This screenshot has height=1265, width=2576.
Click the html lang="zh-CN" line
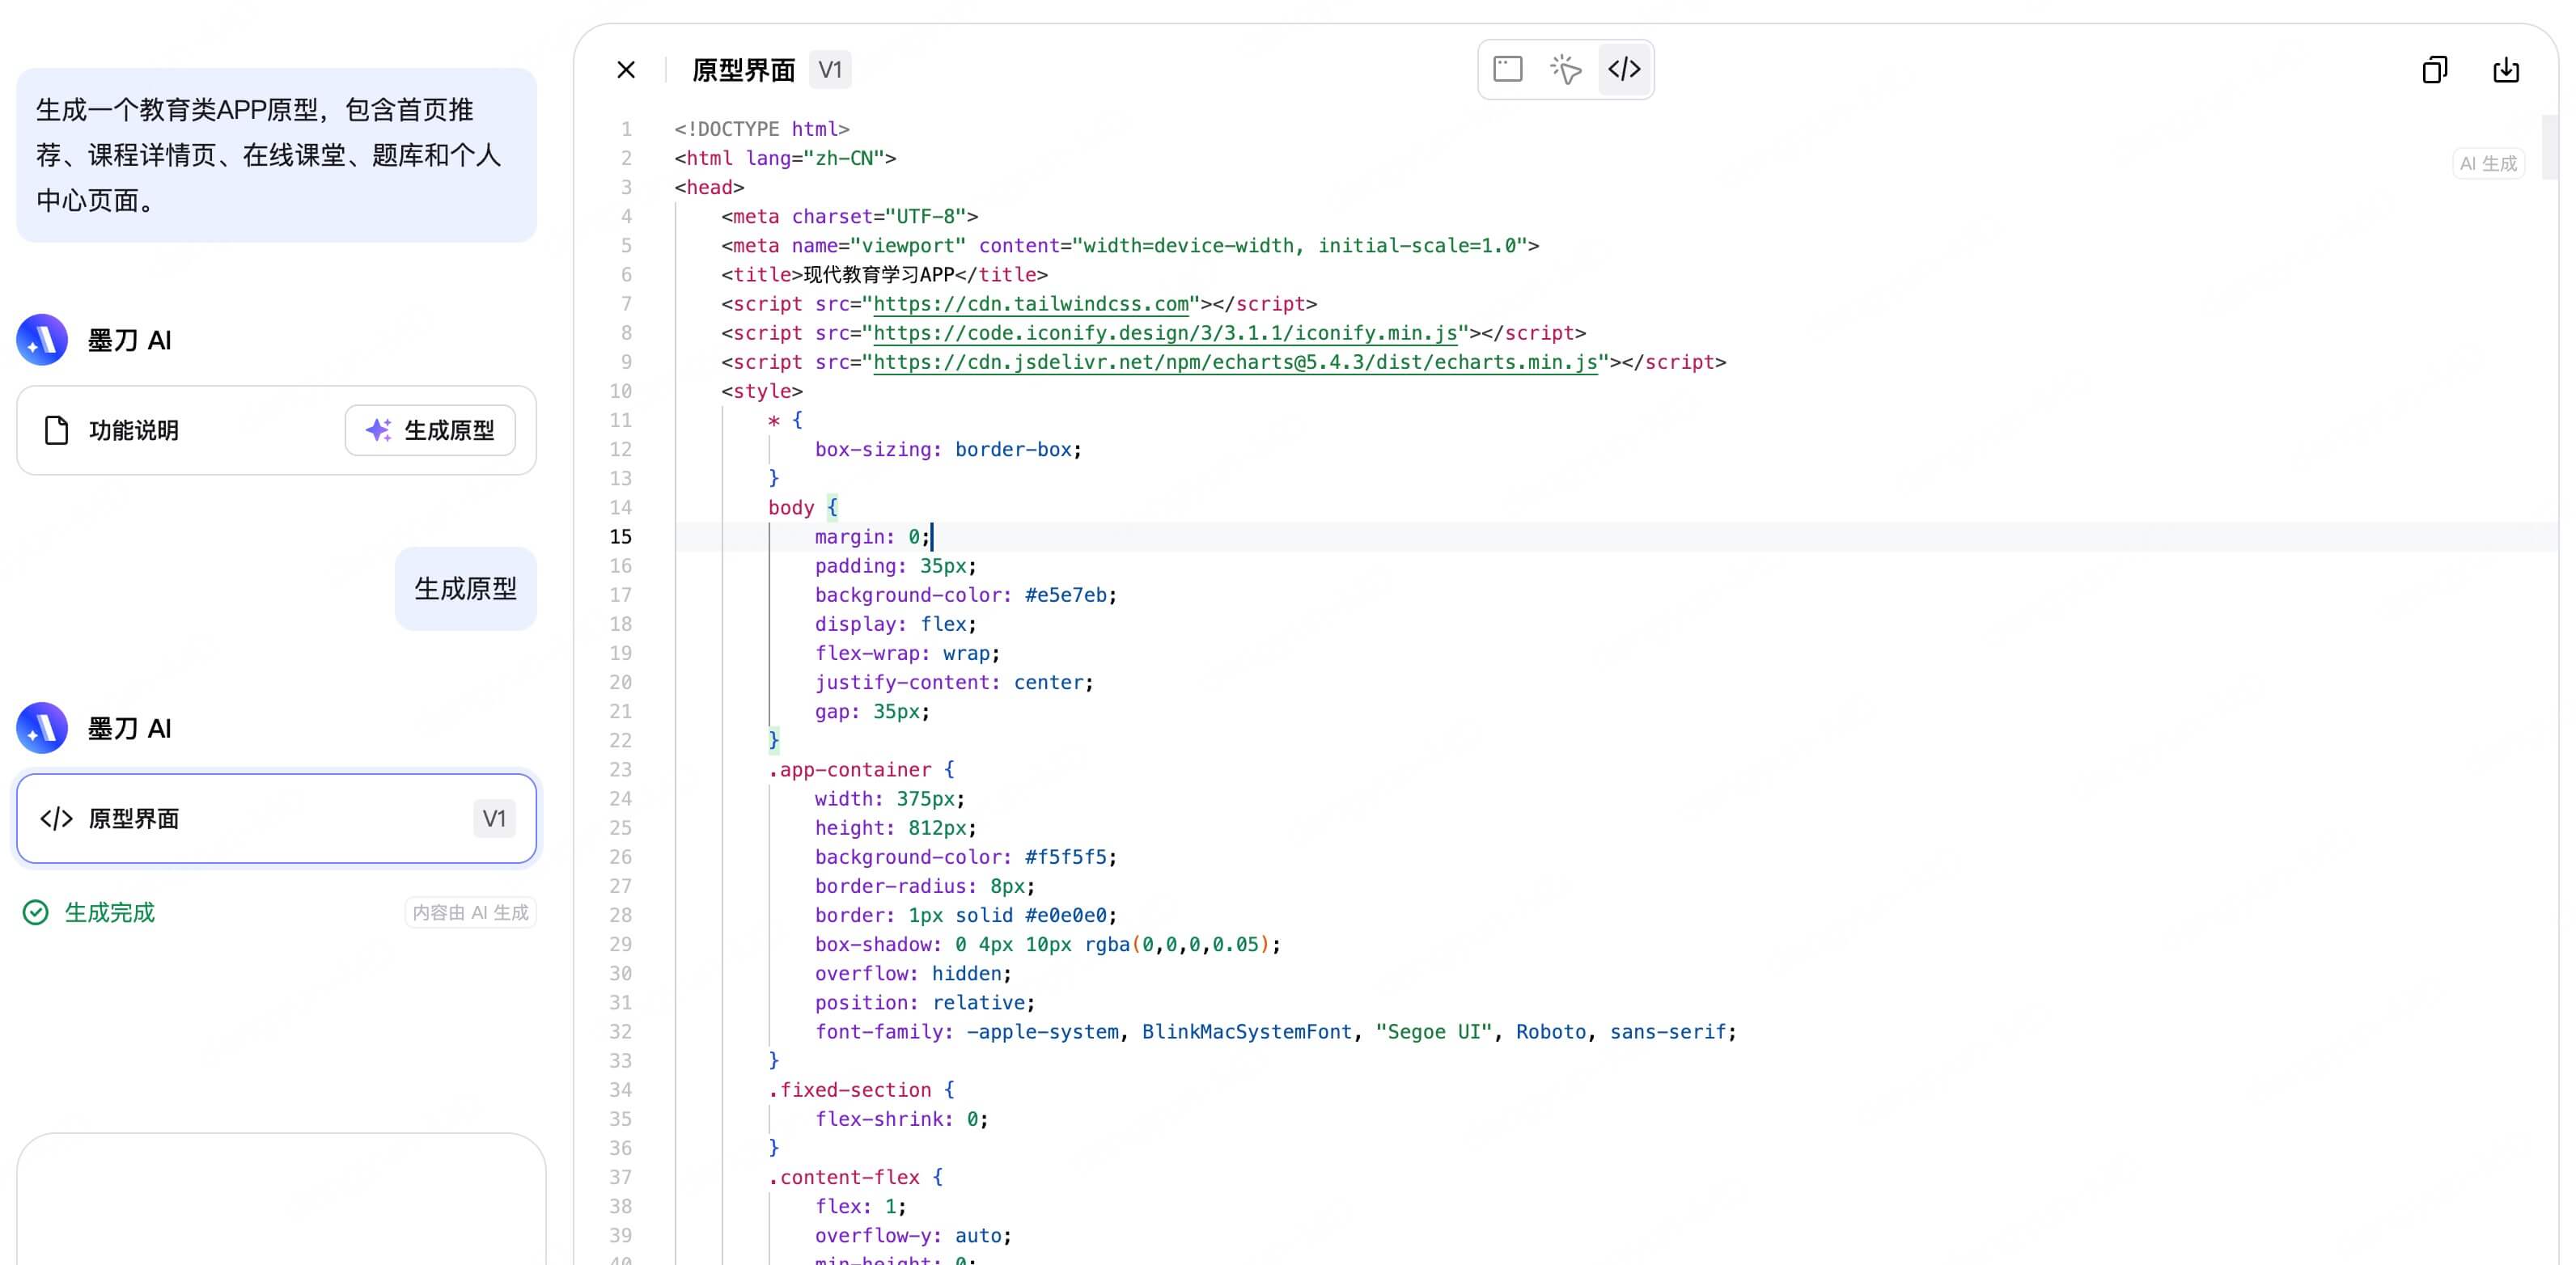pos(785,158)
